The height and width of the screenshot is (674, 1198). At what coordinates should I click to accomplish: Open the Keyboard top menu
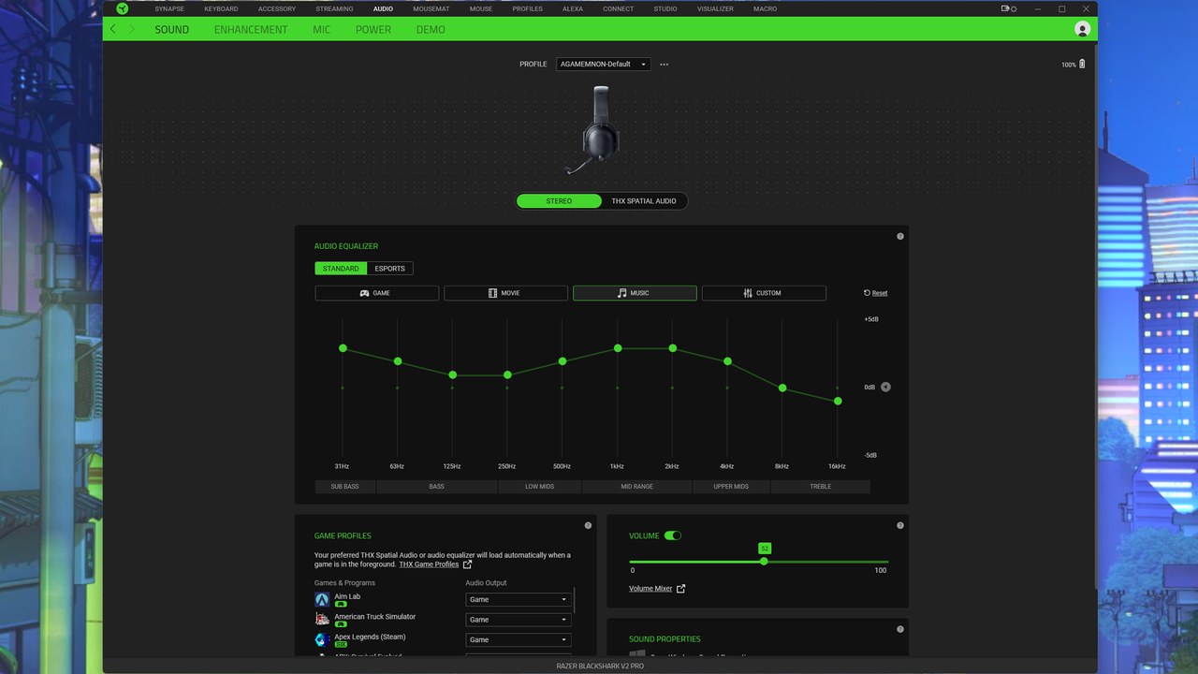pos(221,8)
